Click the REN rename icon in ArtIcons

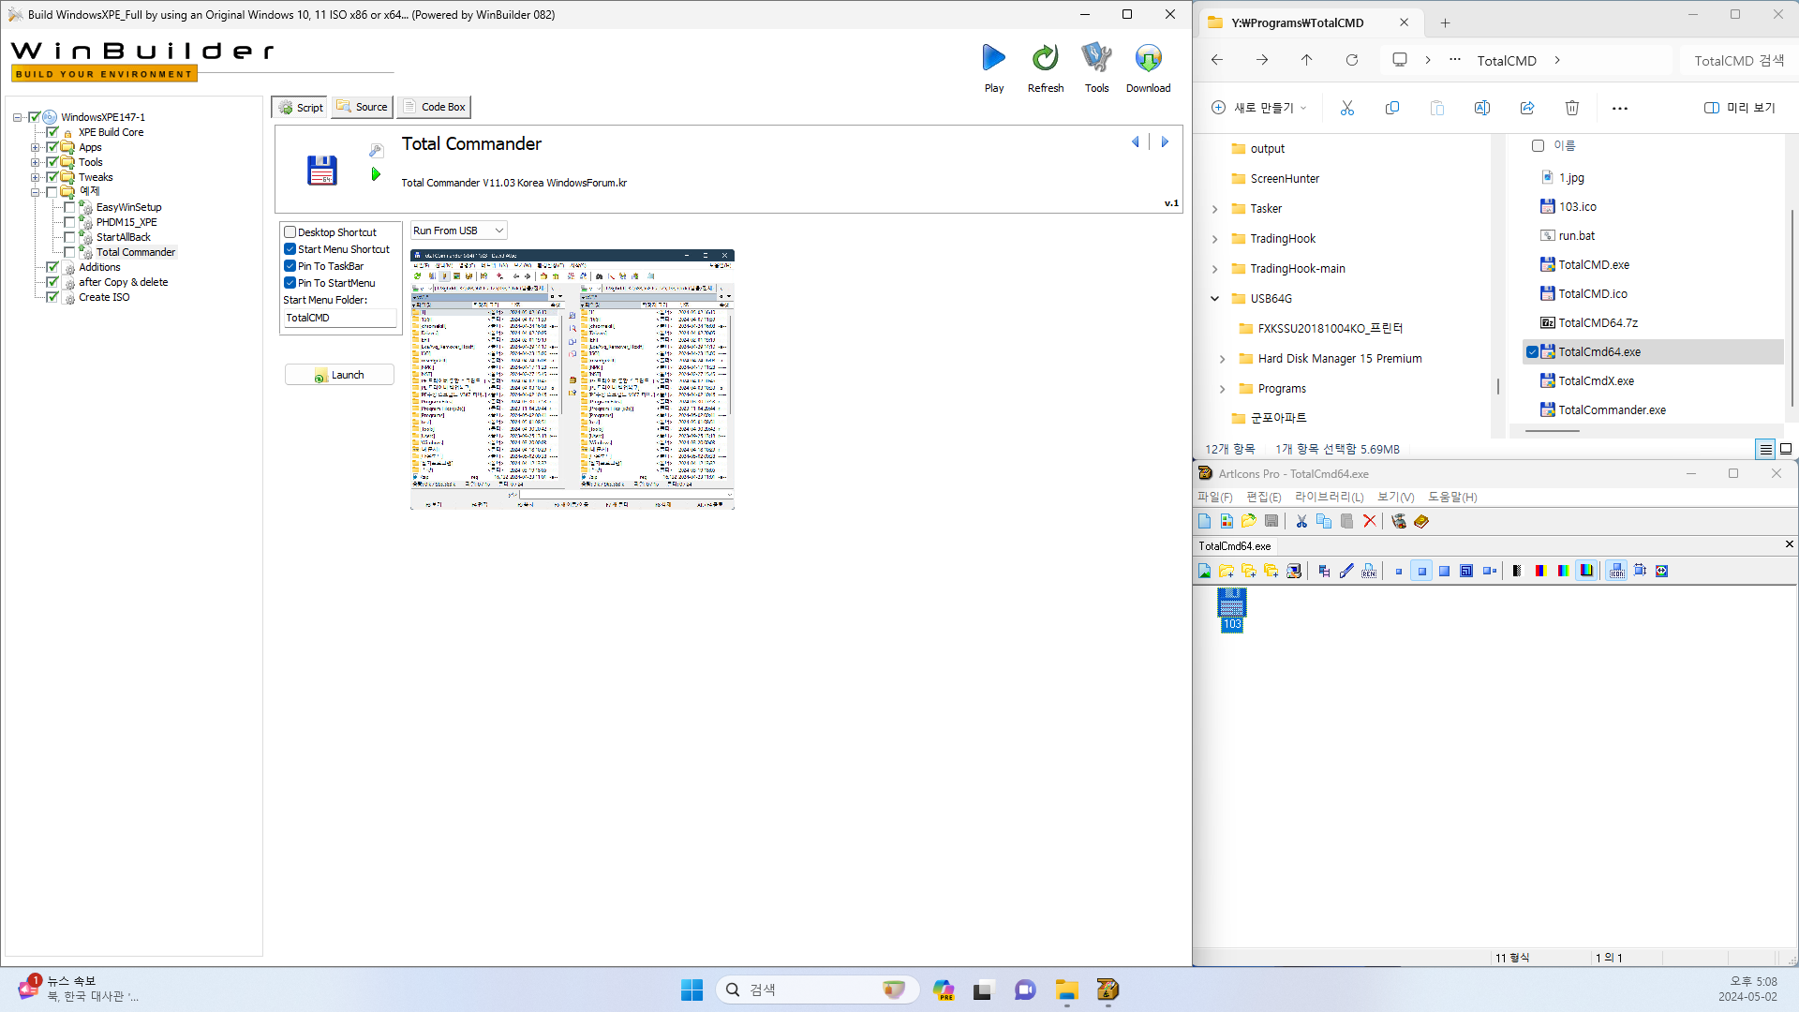click(x=1369, y=571)
